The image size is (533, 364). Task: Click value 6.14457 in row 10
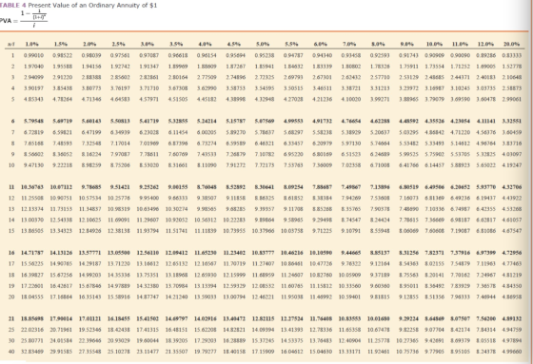(434, 165)
